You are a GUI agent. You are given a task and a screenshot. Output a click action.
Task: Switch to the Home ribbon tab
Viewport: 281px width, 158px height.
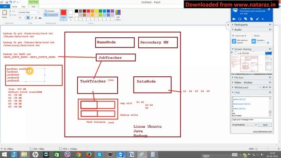point(14,7)
